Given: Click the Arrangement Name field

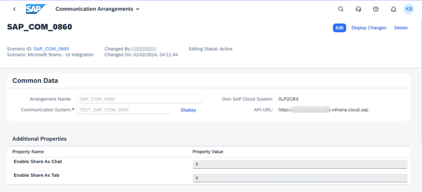Looking at the screenshot, I should pyautogui.click(x=140, y=99).
